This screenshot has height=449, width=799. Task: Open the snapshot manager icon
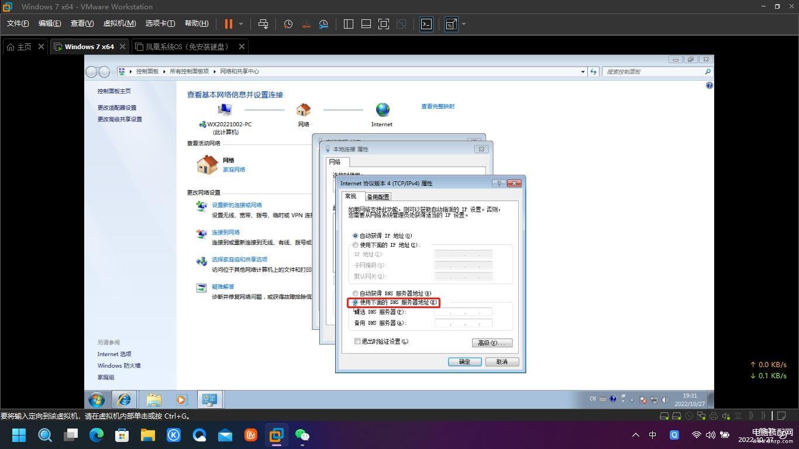coord(323,24)
